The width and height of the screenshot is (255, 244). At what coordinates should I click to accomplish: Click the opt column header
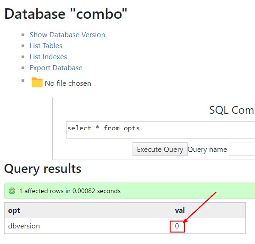pyautogui.click(x=14, y=211)
